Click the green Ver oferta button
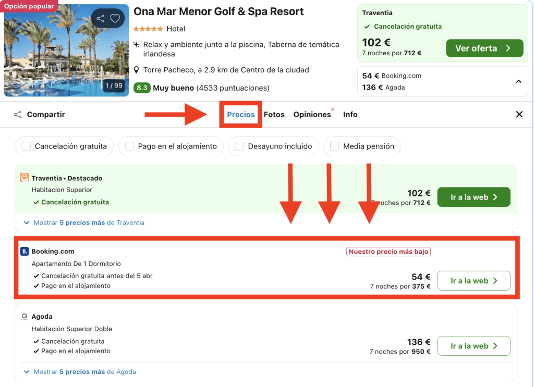Screen dimensions: 534x387 [x=484, y=48]
